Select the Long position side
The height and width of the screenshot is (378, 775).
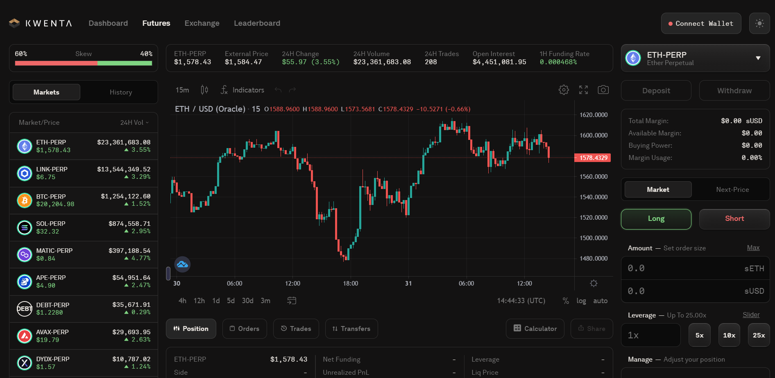[656, 219]
